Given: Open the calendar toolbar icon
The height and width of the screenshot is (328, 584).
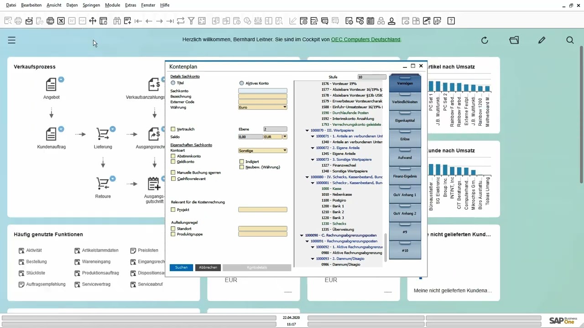Looking at the screenshot, I should coord(370,21).
